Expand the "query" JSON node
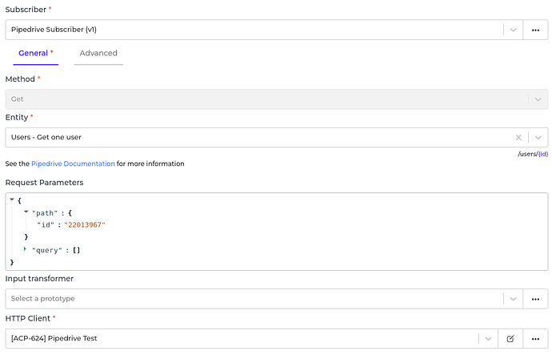Screen dimensions: 552x355 coord(25,249)
